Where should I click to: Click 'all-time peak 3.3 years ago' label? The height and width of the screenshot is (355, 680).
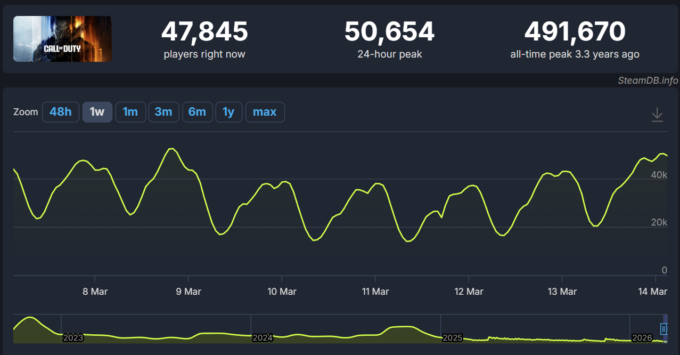[x=575, y=54]
